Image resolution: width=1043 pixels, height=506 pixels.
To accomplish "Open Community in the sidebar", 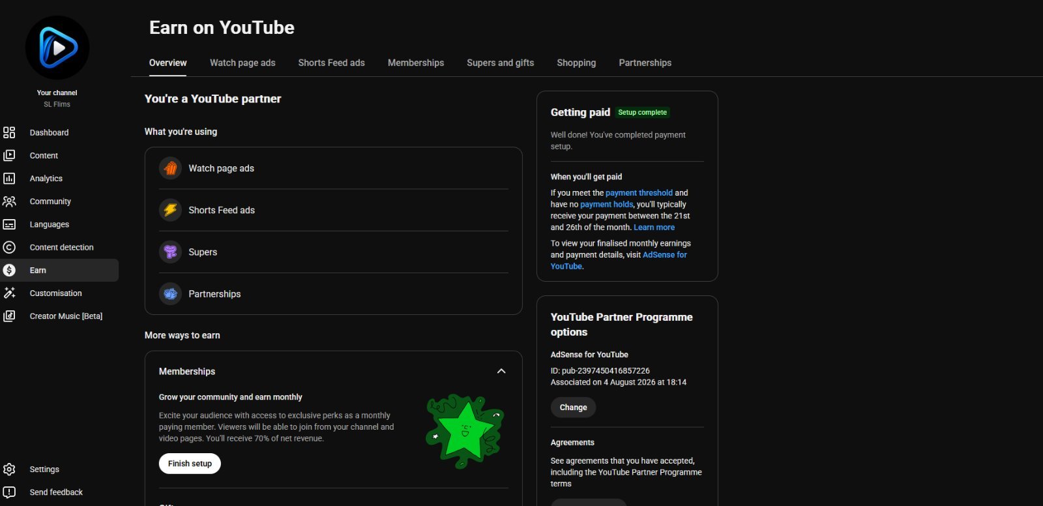I will 50,201.
